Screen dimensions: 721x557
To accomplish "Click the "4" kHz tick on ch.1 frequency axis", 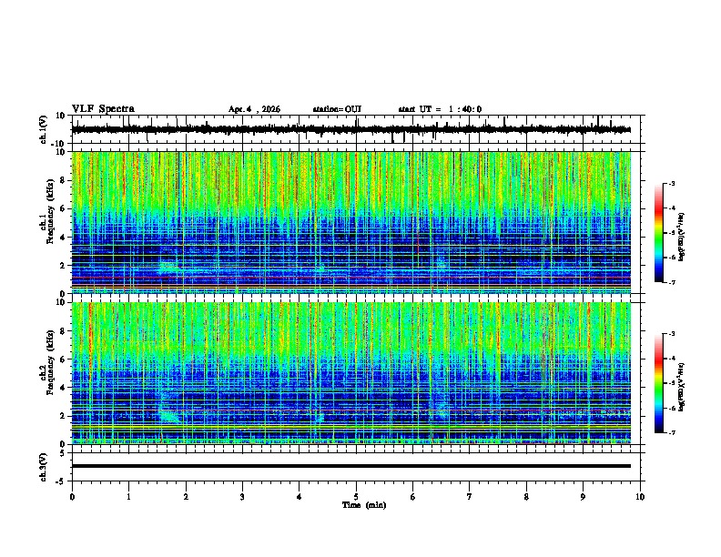I will (63, 238).
